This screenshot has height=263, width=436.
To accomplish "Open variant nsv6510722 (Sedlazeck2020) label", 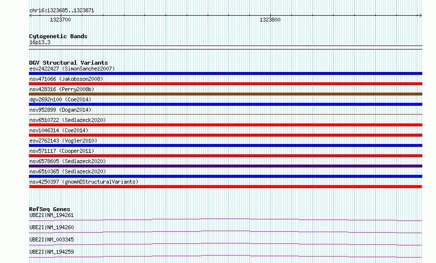I will tap(68, 120).
